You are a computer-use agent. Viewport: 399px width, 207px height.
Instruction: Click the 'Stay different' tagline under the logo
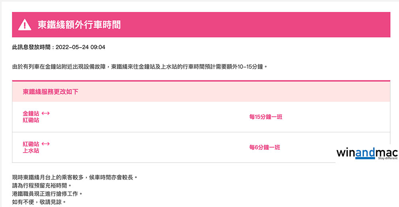tap(388, 158)
